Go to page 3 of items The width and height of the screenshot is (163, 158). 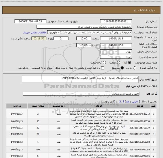tap(123, 102)
